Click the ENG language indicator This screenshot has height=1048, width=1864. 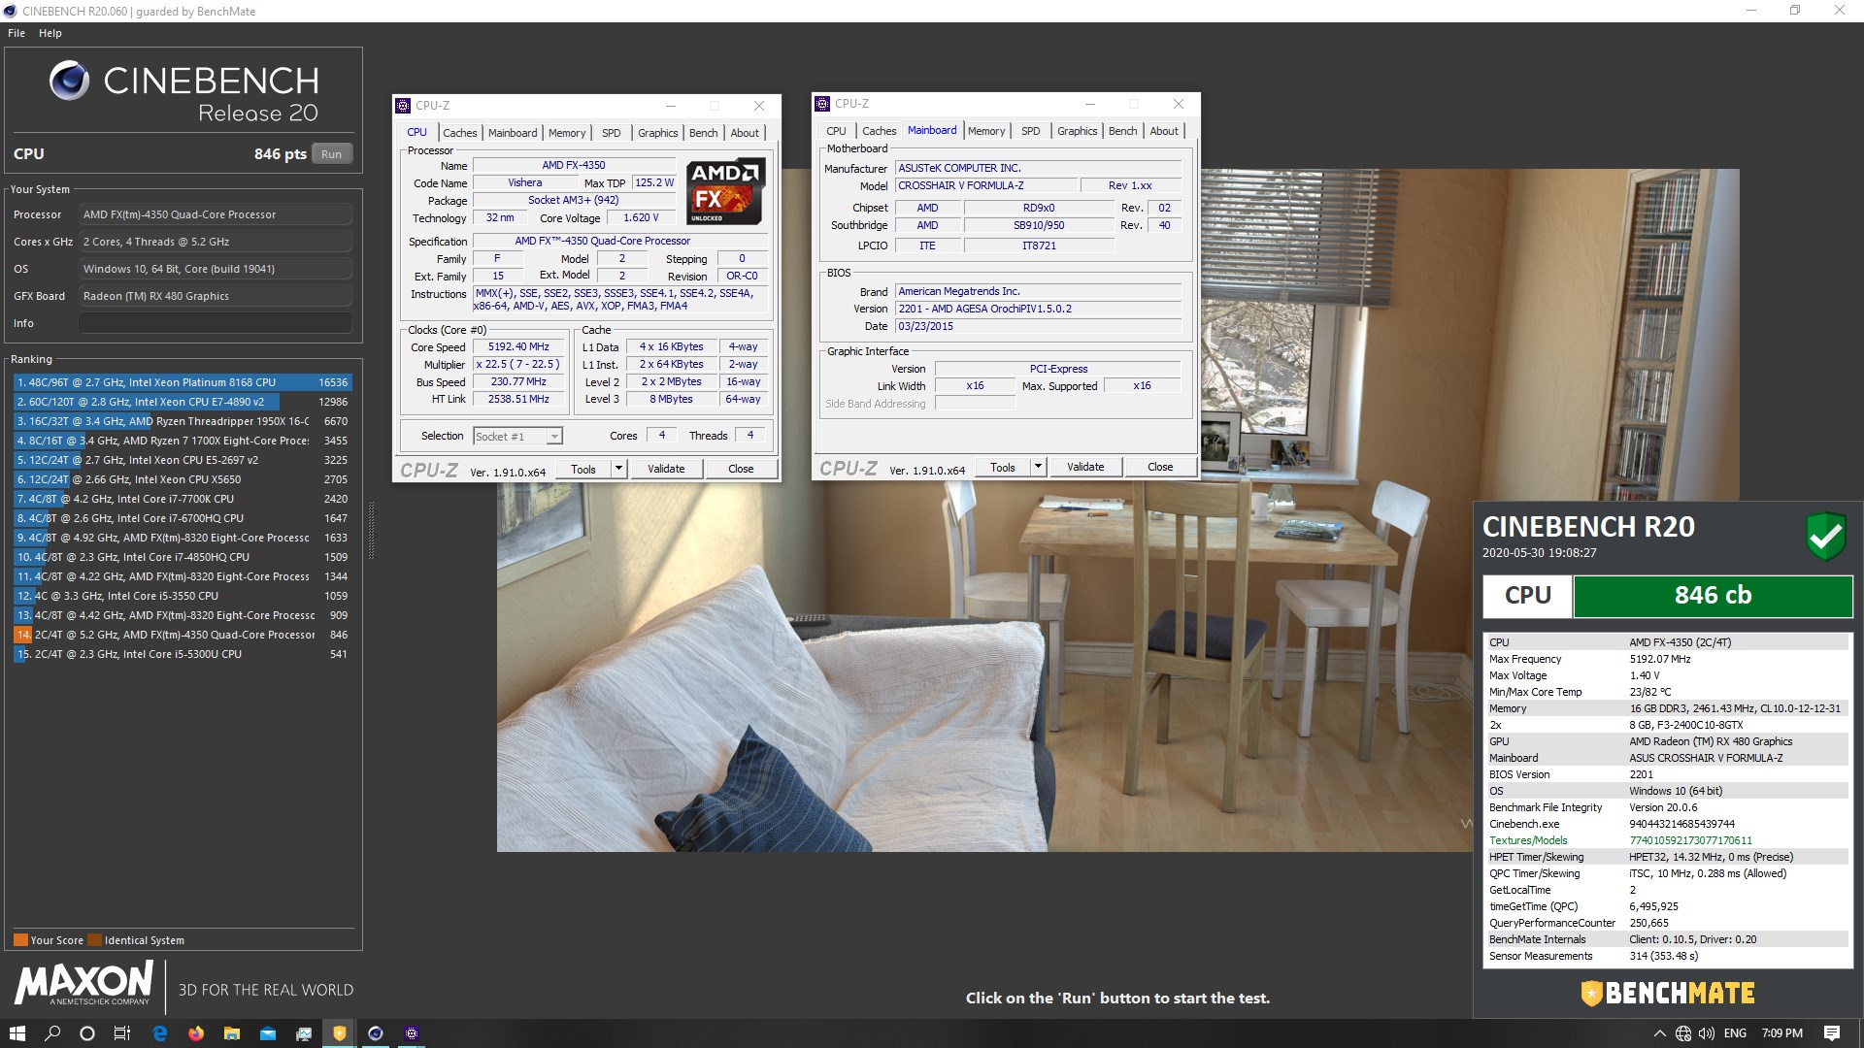point(1736,1033)
